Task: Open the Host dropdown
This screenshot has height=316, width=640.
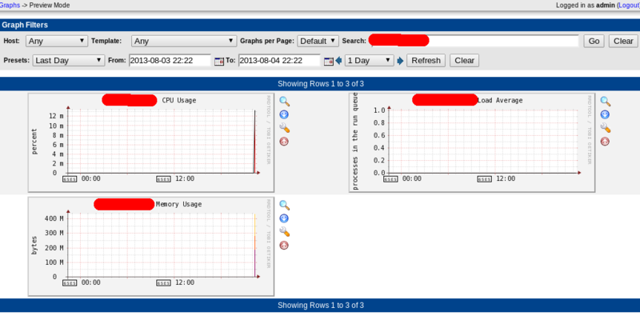Action: [x=57, y=41]
